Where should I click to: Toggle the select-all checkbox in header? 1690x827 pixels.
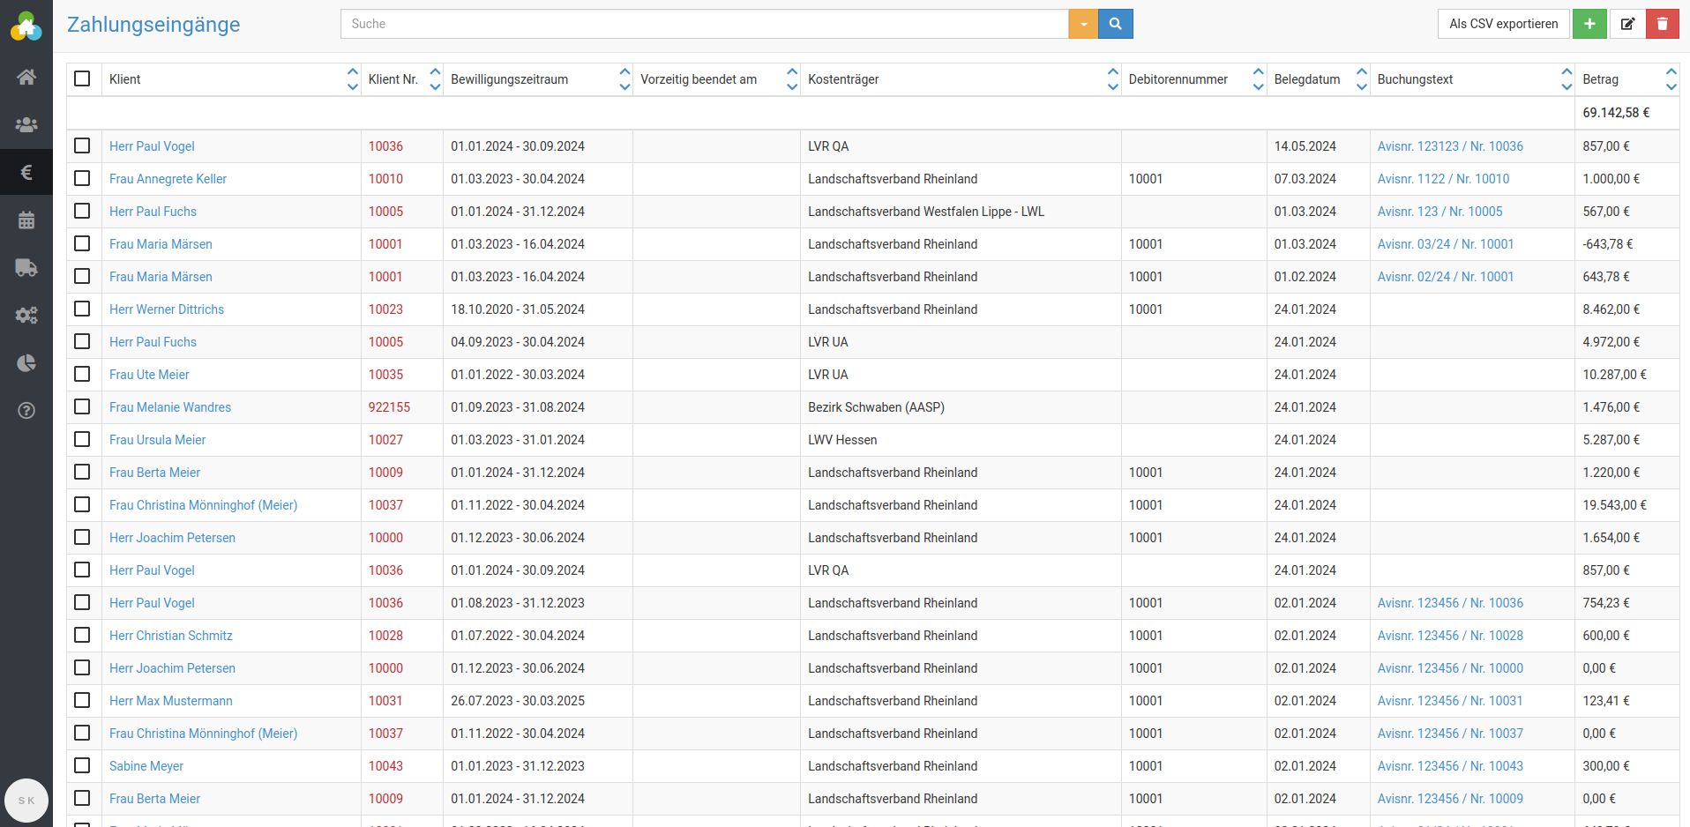pos(83,78)
